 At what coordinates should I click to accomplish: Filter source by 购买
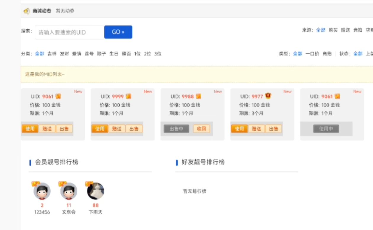point(333,30)
